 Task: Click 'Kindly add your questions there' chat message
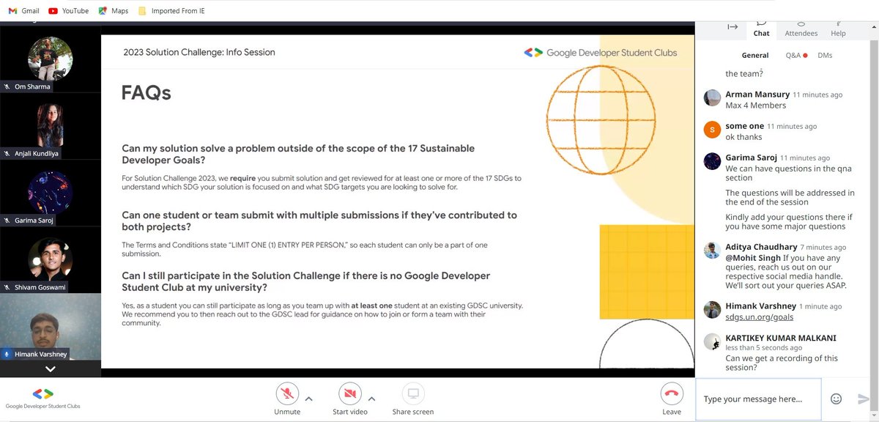[789, 222]
